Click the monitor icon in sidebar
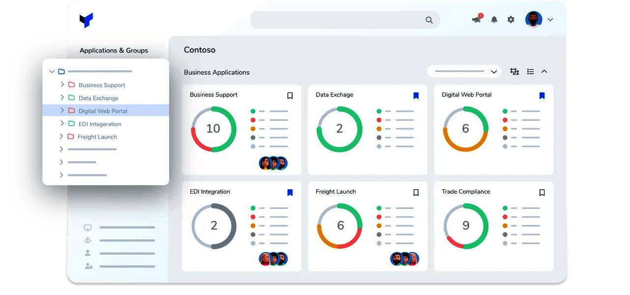The height and width of the screenshot is (295, 630). pos(88,228)
